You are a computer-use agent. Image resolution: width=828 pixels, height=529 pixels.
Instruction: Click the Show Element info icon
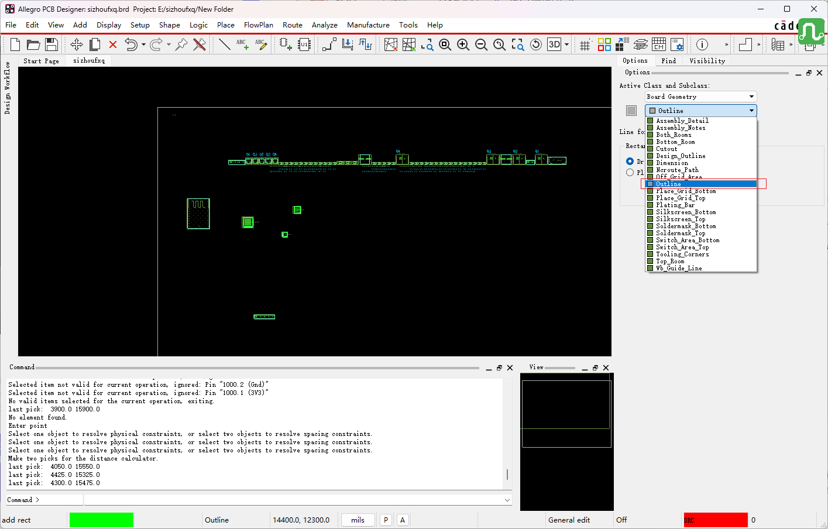point(702,44)
